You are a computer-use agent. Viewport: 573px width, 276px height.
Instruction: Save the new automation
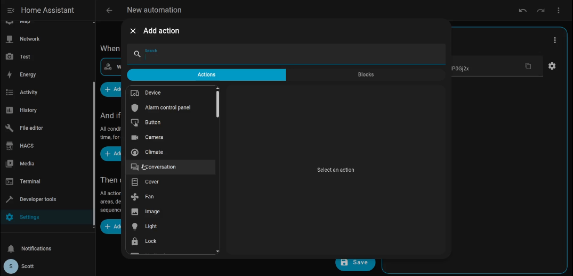(x=354, y=262)
